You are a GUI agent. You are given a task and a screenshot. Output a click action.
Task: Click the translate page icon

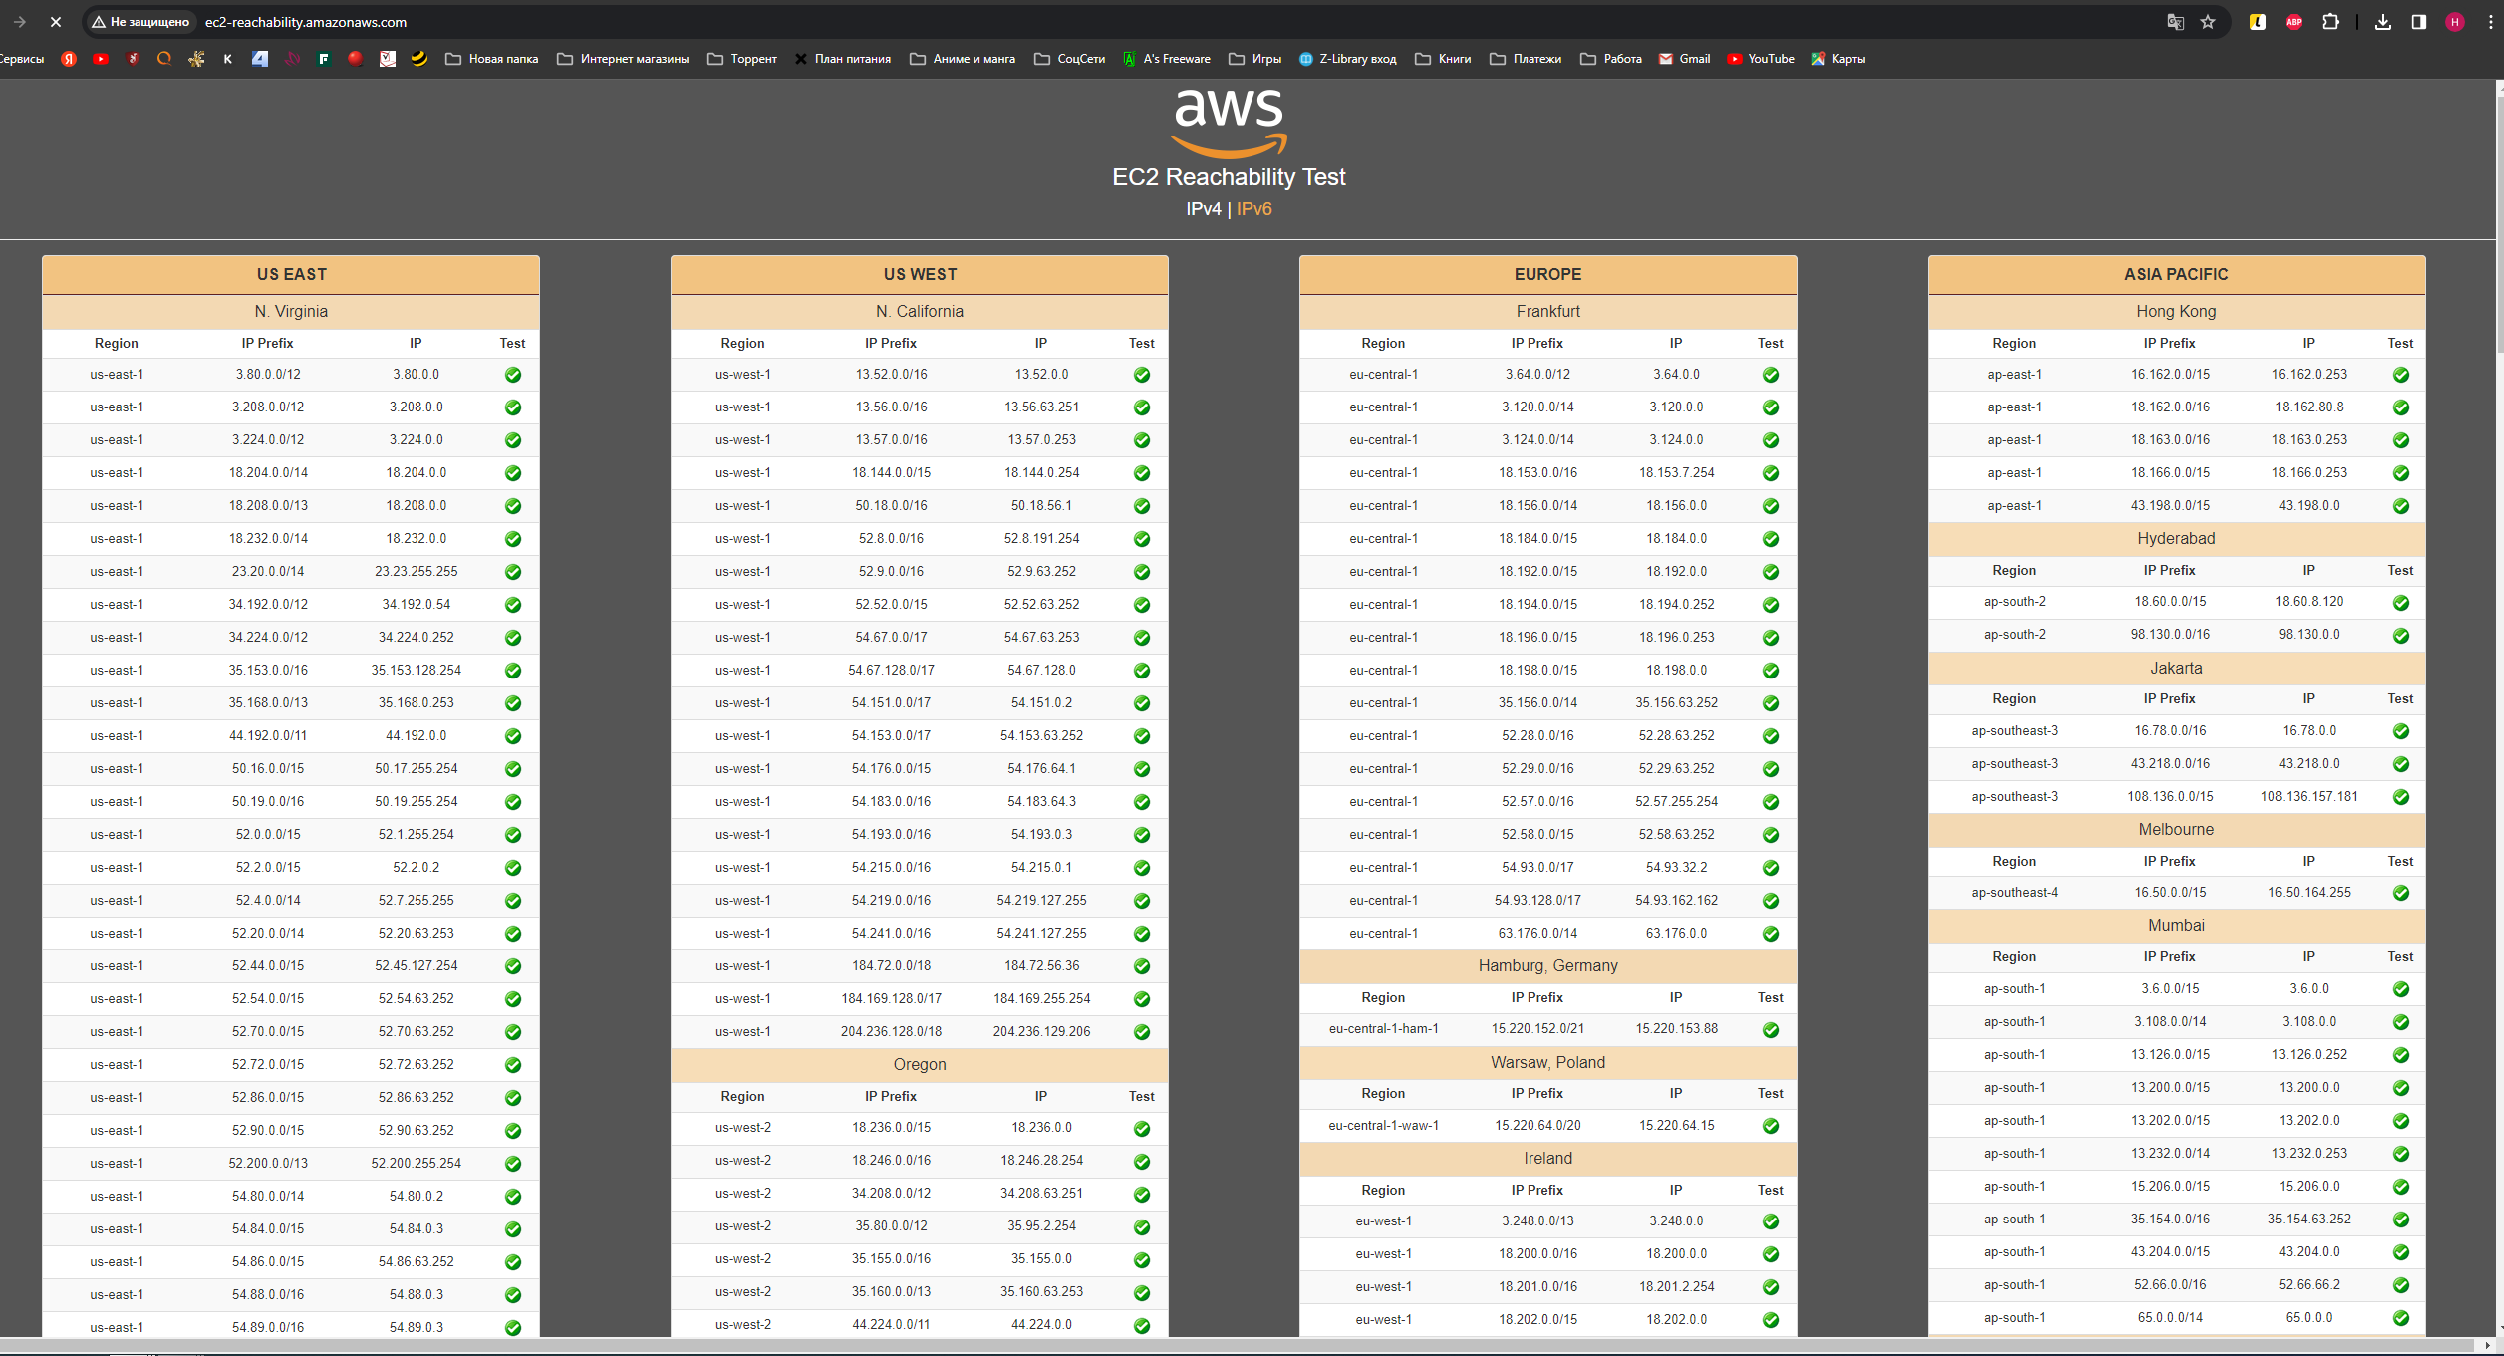[x=2175, y=22]
